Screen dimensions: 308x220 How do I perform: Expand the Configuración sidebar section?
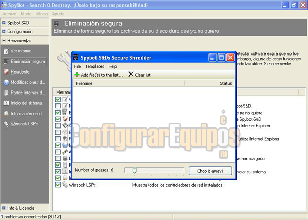pos(4,31)
